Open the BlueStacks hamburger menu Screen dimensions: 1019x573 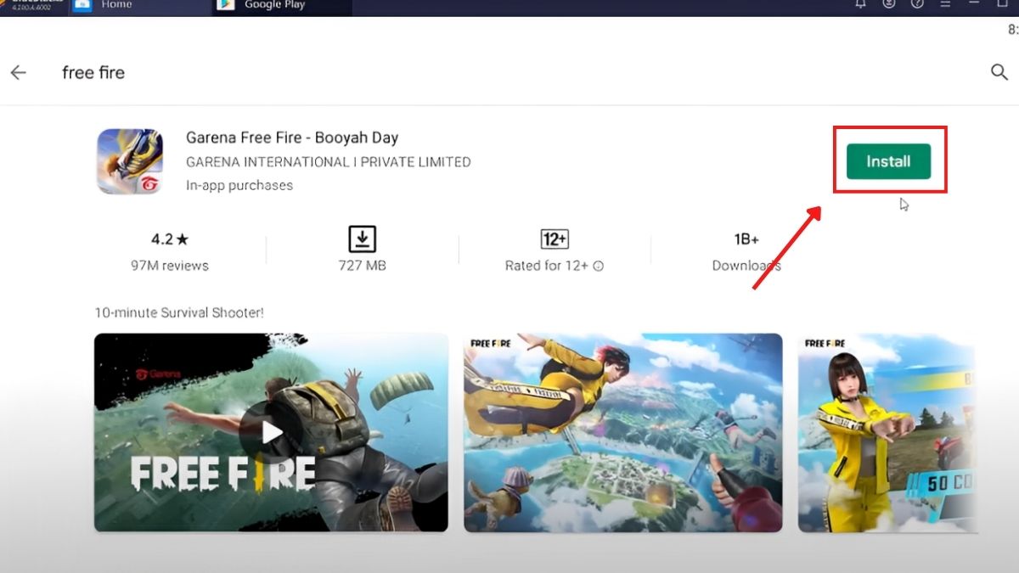(x=945, y=4)
